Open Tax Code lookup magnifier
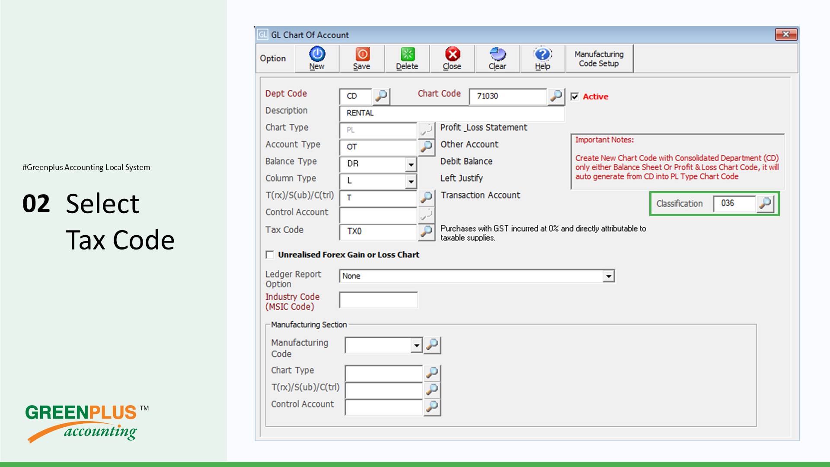The width and height of the screenshot is (830, 467). (x=426, y=231)
